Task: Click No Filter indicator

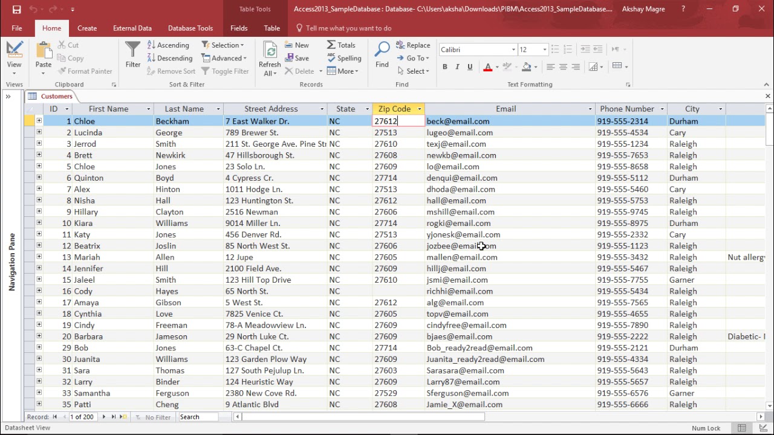Action: tap(153, 417)
